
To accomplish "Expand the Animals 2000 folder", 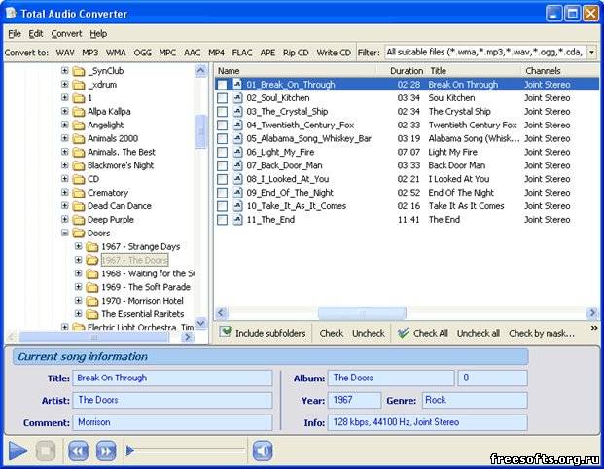I will click(65, 138).
